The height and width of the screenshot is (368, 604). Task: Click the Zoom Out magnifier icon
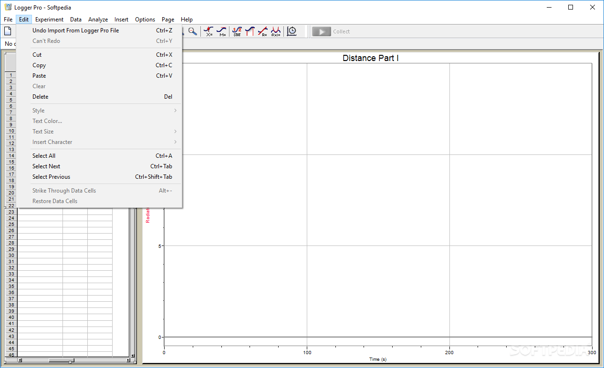coord(192,31)
